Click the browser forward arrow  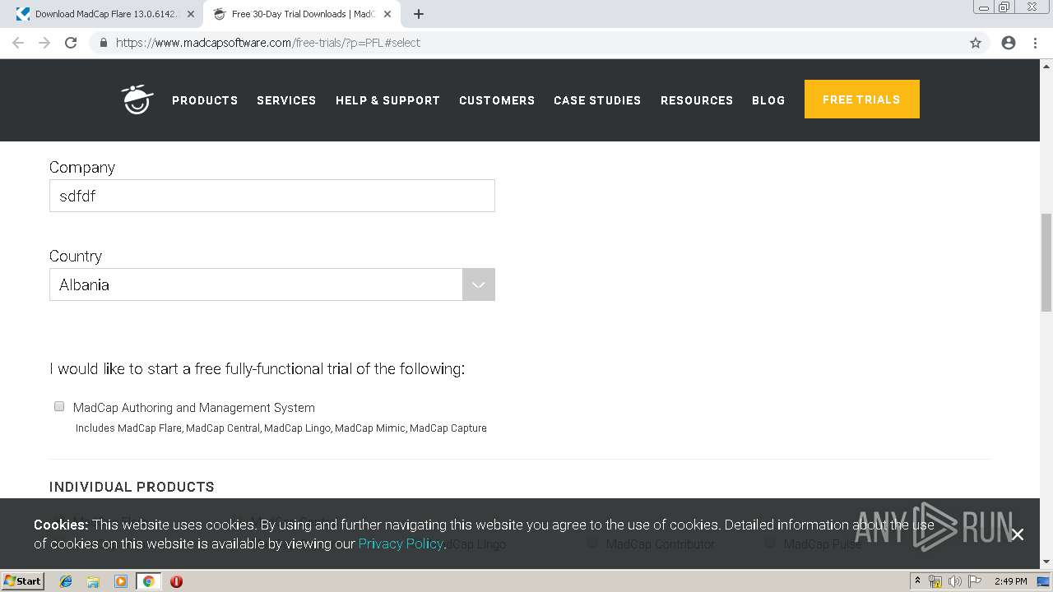point(44,43)
